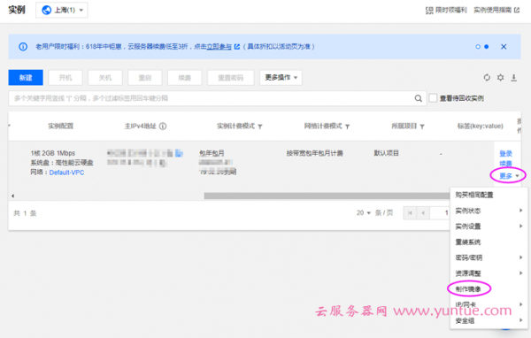
Task: Click the info icon in the blue banner
Action: (x=23, y=46)
